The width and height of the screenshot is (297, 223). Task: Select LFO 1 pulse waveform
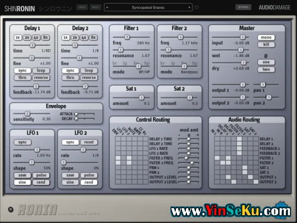[41, 175]
